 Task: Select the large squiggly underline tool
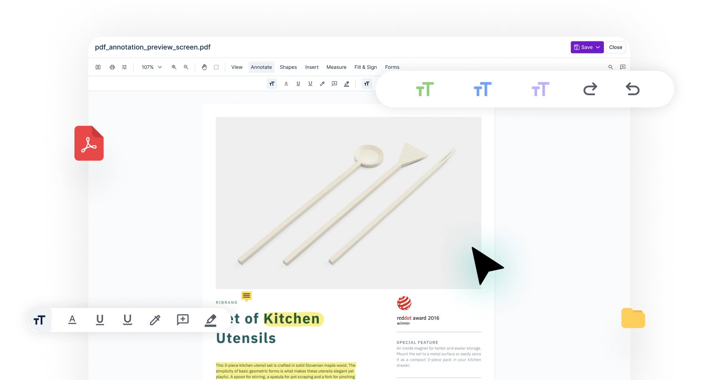pyautogui.click(x=128, y=320)
